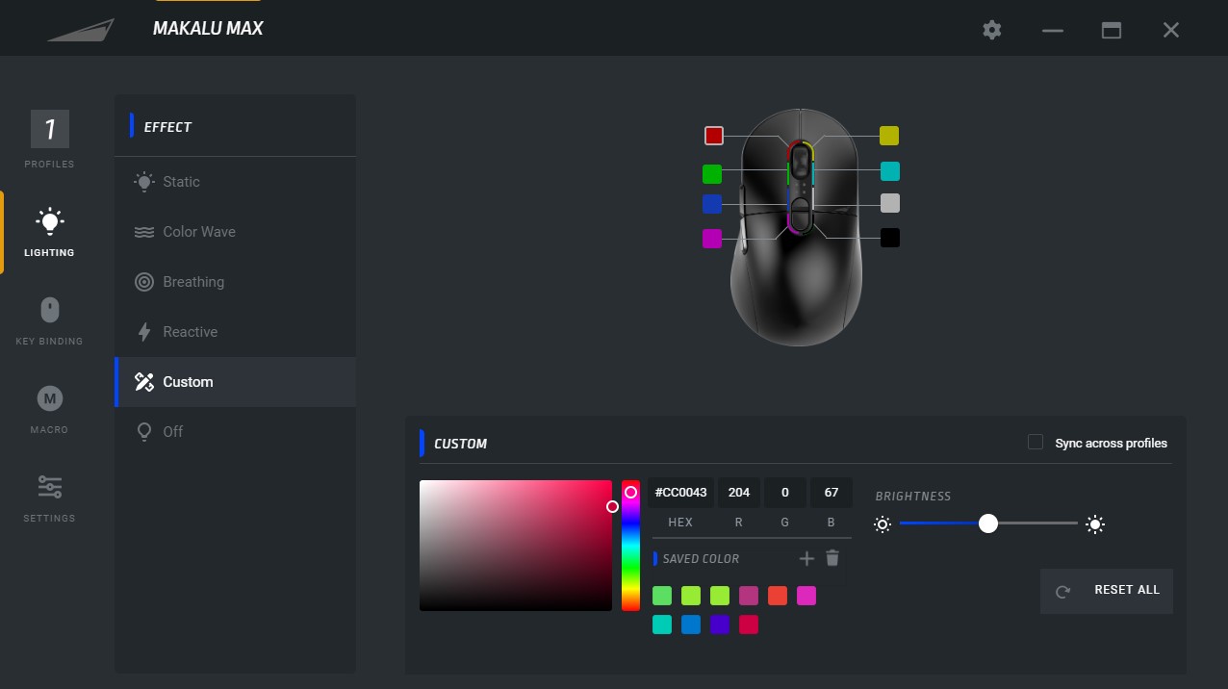The width and height of the screenshot is (1228, 689).
Task: Open the Settings sliders section
Action: 49,498
